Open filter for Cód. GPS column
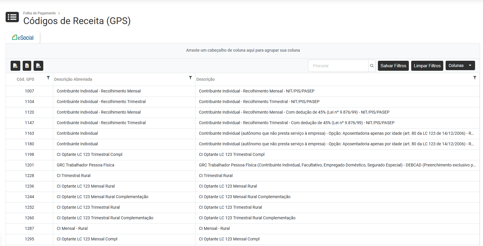 48,78
